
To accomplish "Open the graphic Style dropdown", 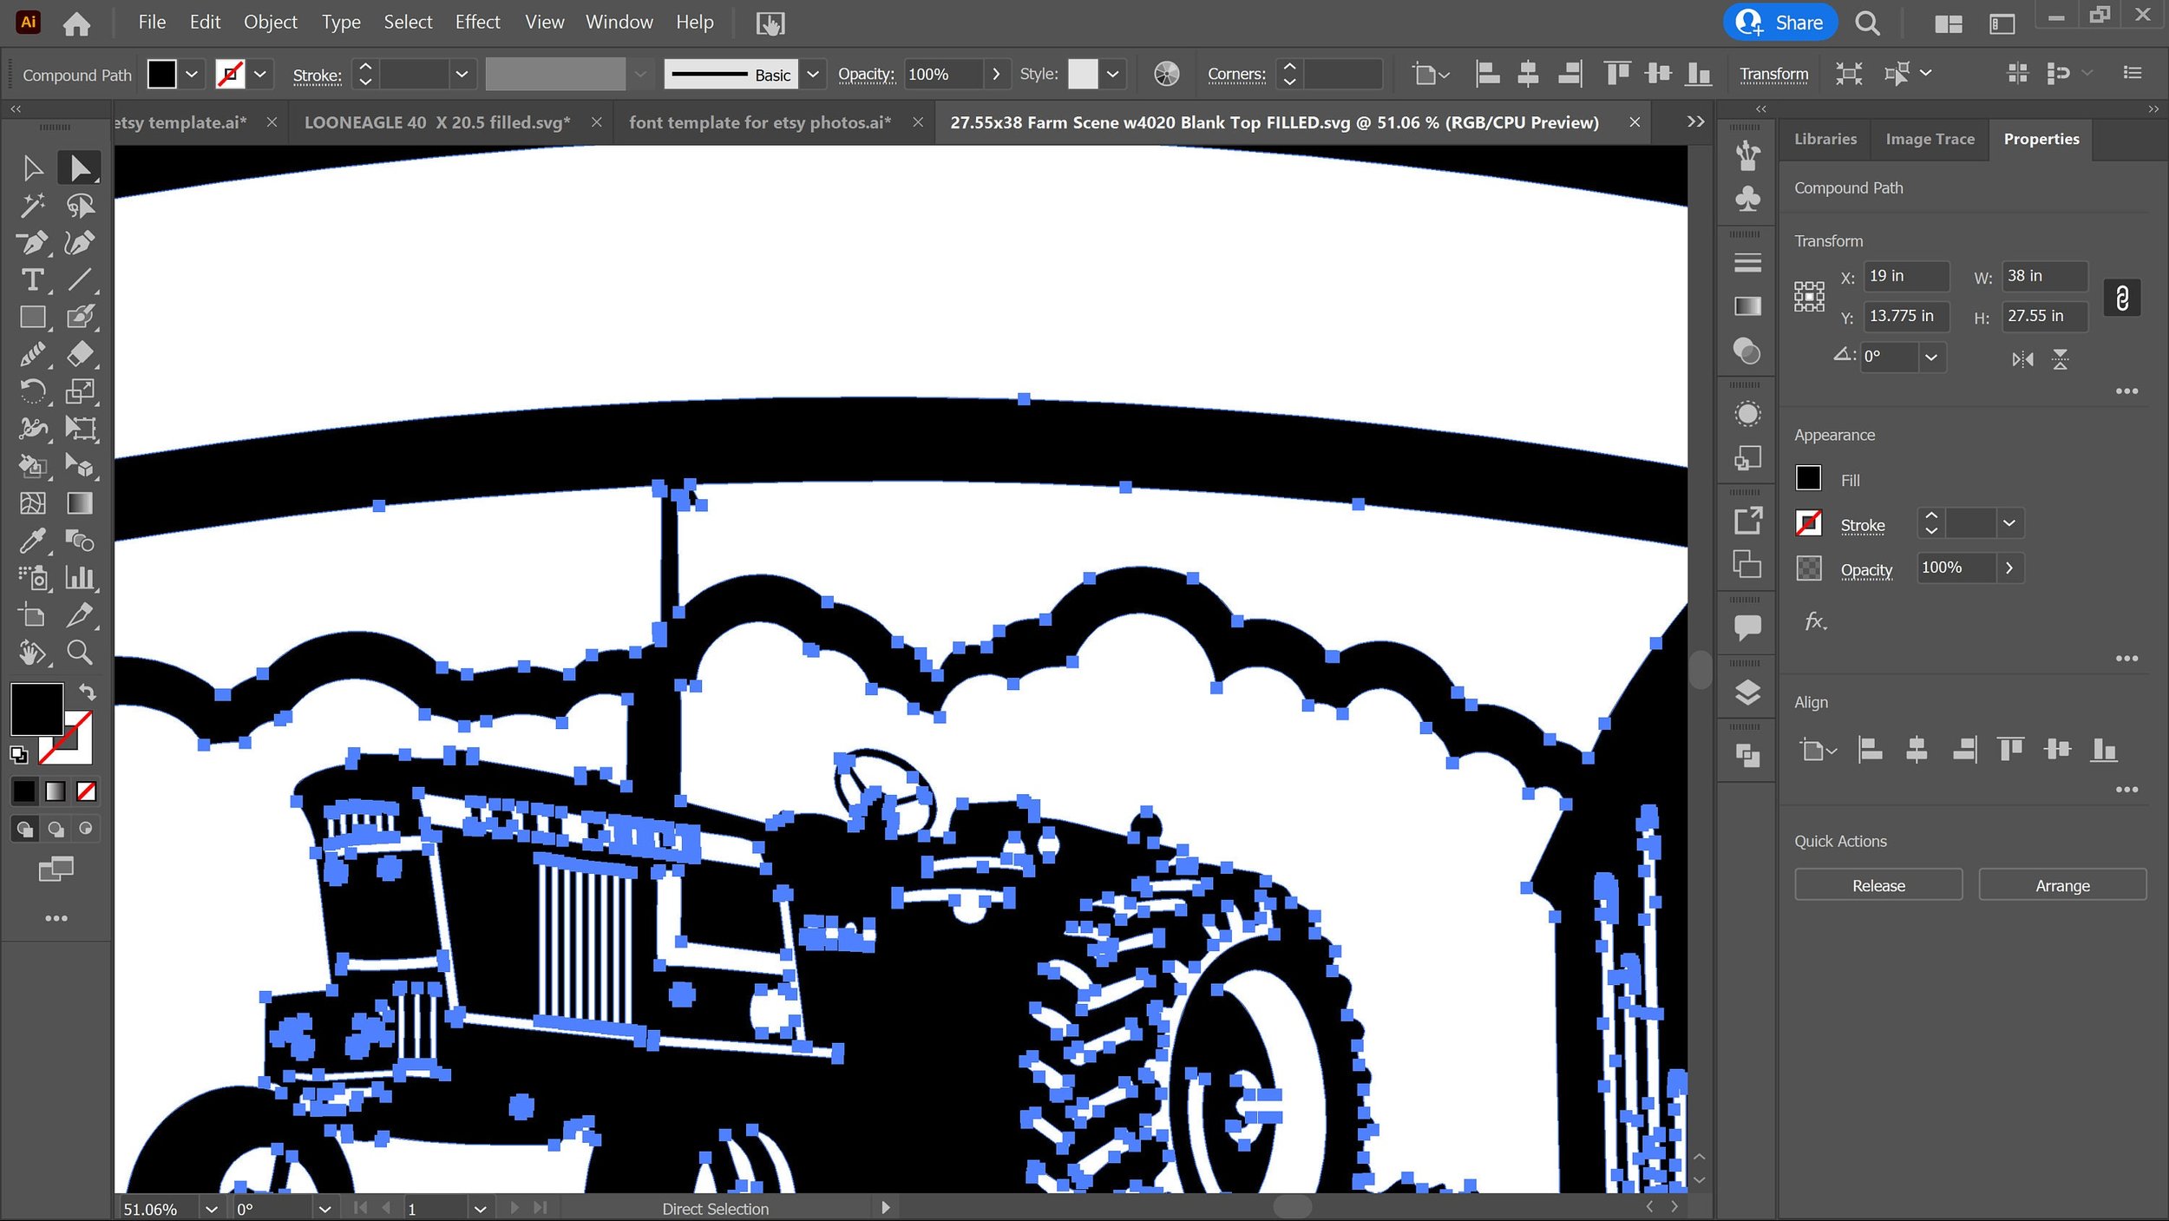I will [1112, 74].
